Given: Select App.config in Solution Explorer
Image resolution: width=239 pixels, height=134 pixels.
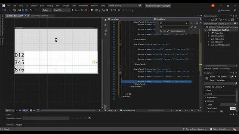Looking at the screenshot, I should click(219, 39).
